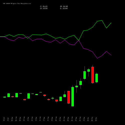Click the 02 Sep date label
Screen dimensions: 125x125
(x=92, y=119)
